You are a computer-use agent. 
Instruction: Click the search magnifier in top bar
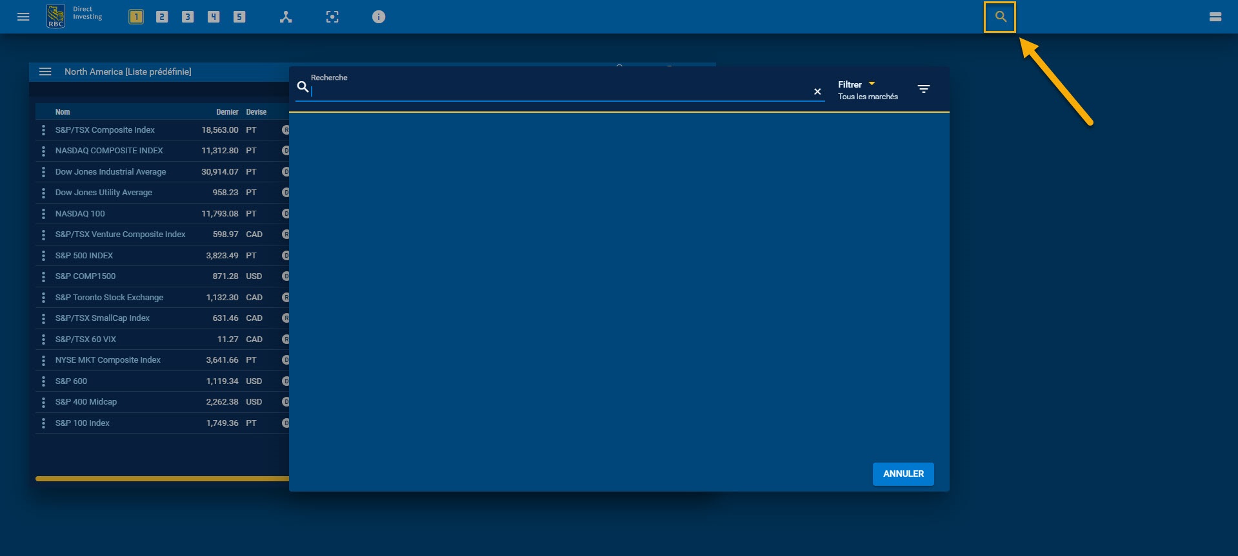coord(1000,17)
